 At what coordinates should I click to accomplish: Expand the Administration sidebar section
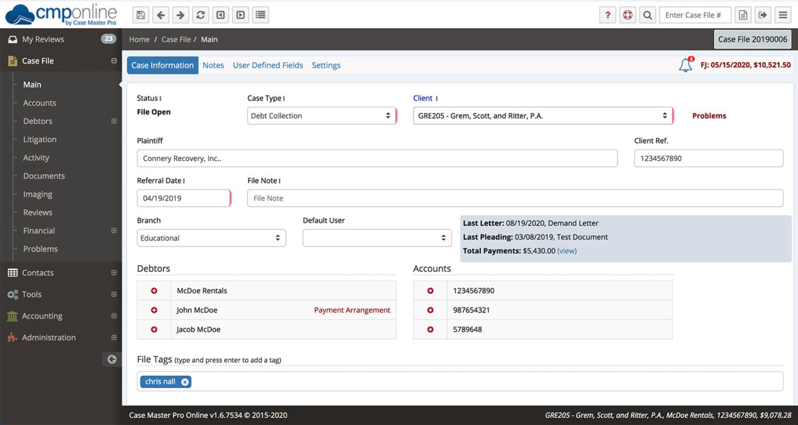click(x=113, y=338)
